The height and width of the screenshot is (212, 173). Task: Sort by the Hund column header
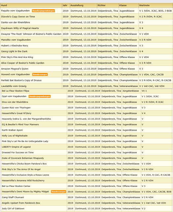tap(4, 5)
